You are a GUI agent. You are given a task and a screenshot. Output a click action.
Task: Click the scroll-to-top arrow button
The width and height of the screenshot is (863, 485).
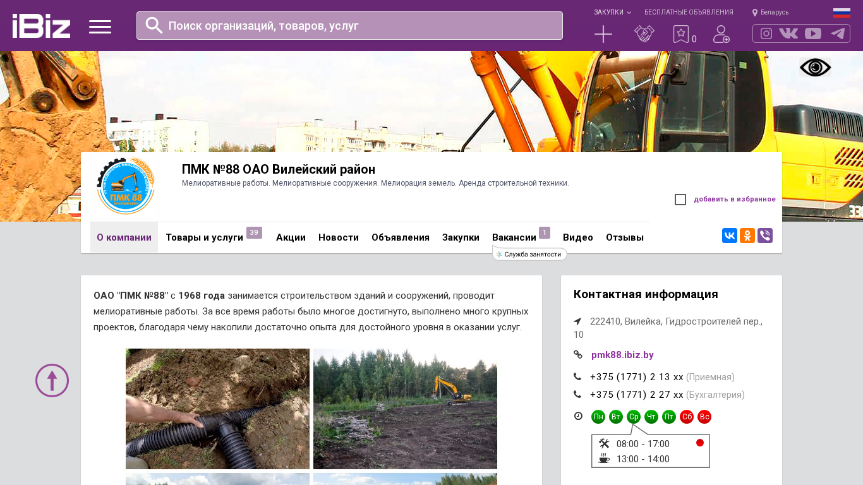[52, 380]
